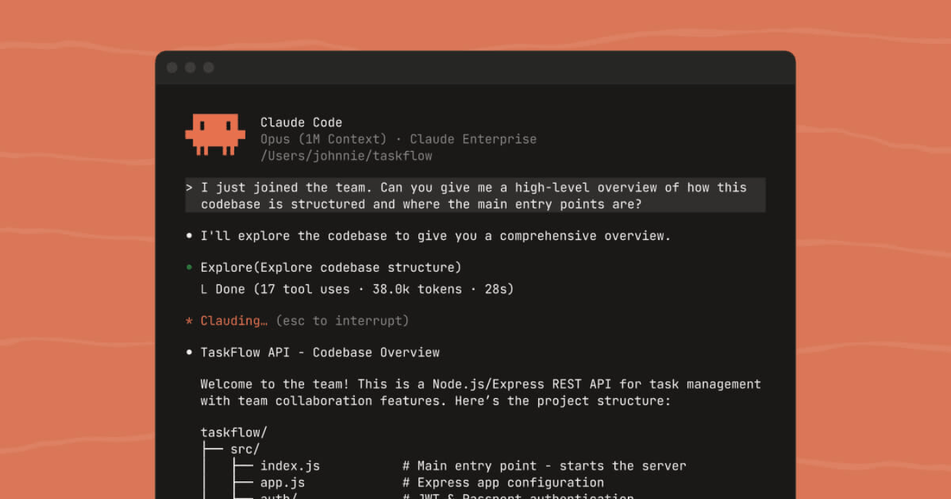Select 'app.js' in the tree
The width and height of the screenshot is (951, 499).
pos(282,483)
